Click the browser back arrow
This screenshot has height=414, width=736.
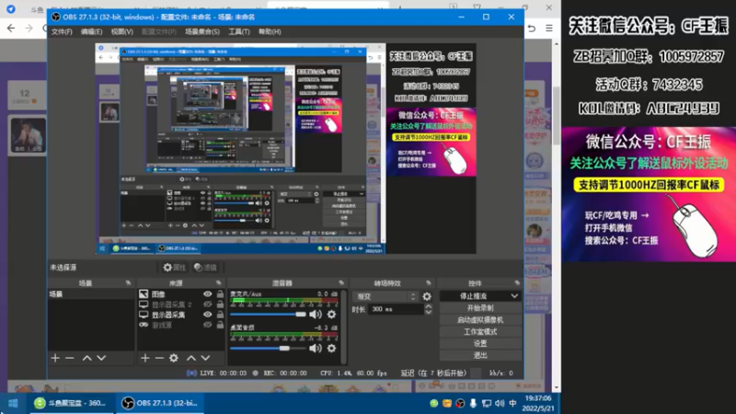coord(11,29)
